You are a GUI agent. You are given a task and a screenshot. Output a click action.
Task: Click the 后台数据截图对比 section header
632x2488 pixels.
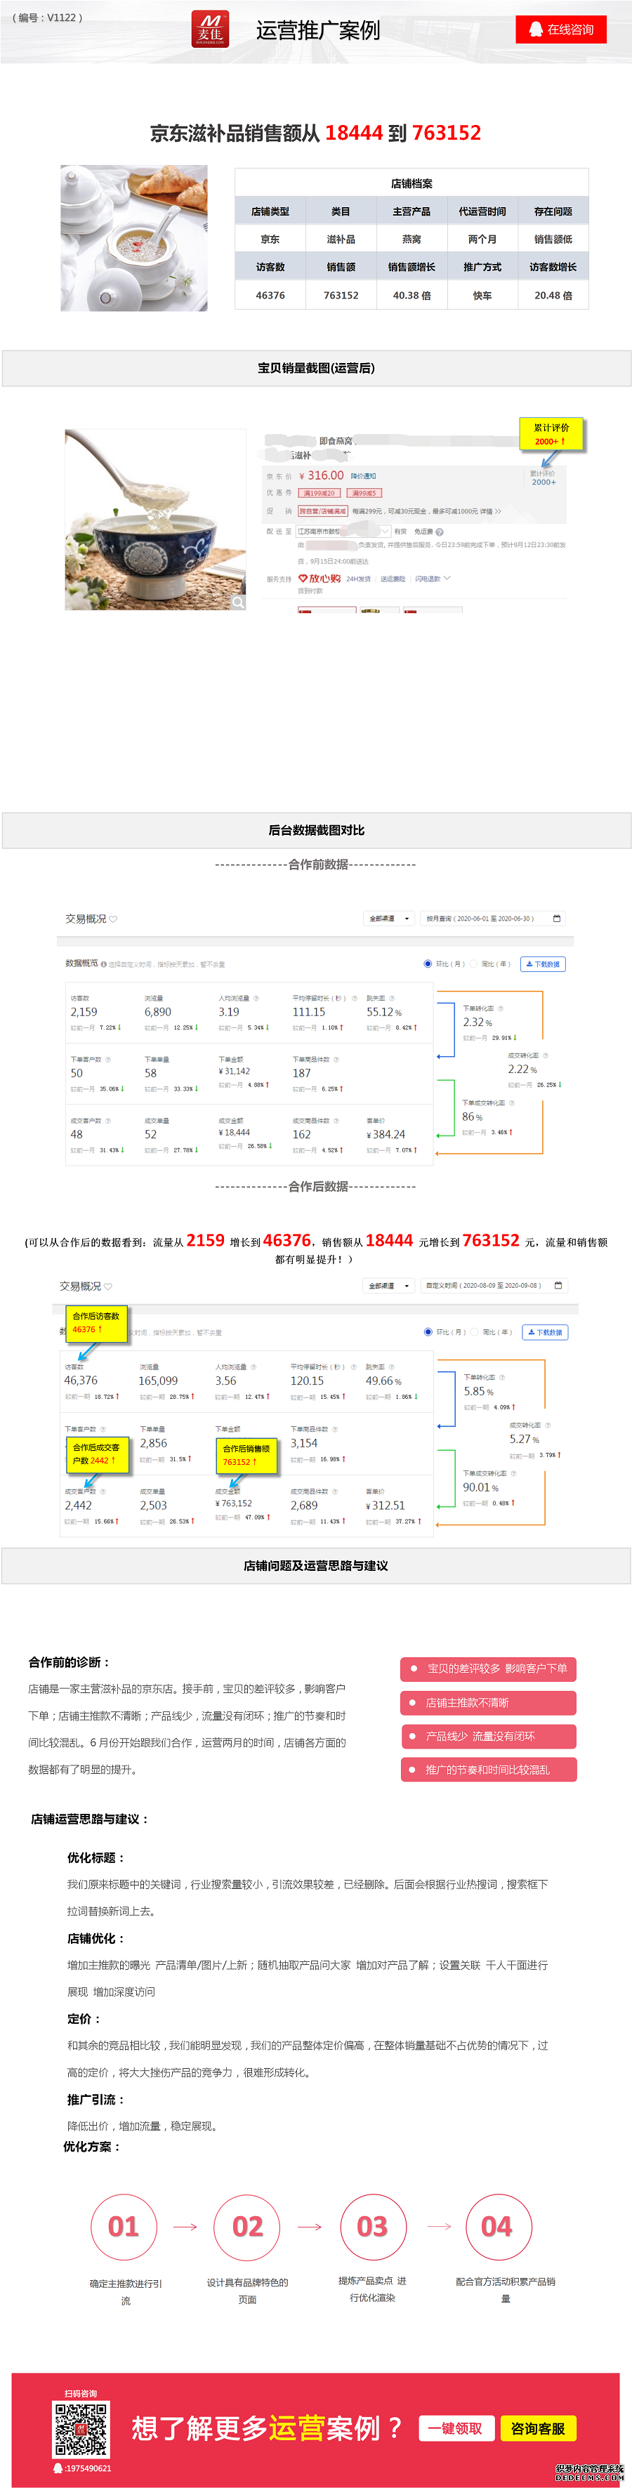316,829
